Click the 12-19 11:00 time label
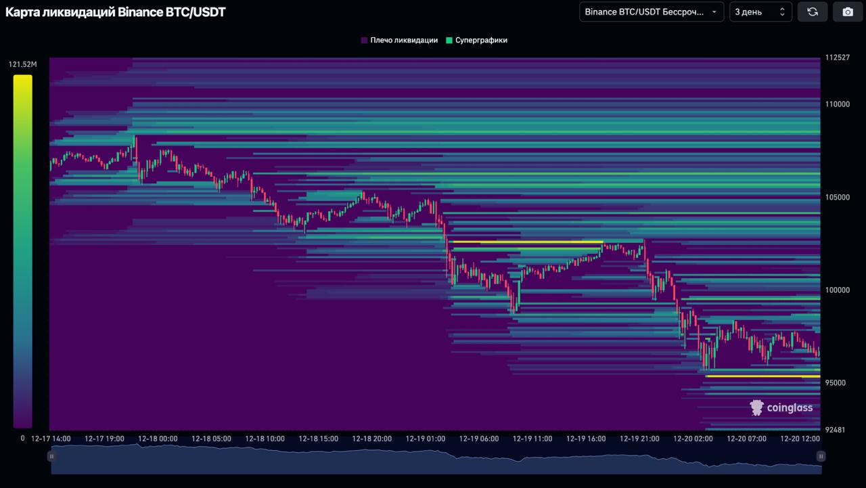The image size is (866, 488). pyautogui.click(x=532, y=439)
